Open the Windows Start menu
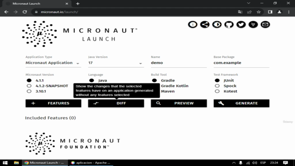 (5, 163)
